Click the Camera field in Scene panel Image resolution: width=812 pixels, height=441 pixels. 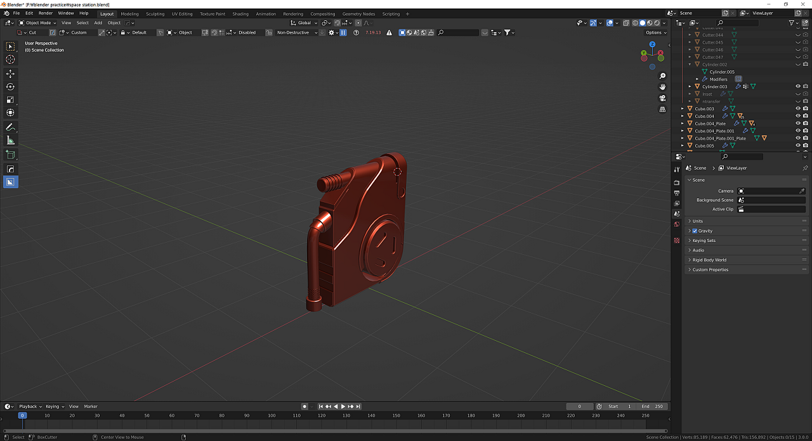click(771, 191)
